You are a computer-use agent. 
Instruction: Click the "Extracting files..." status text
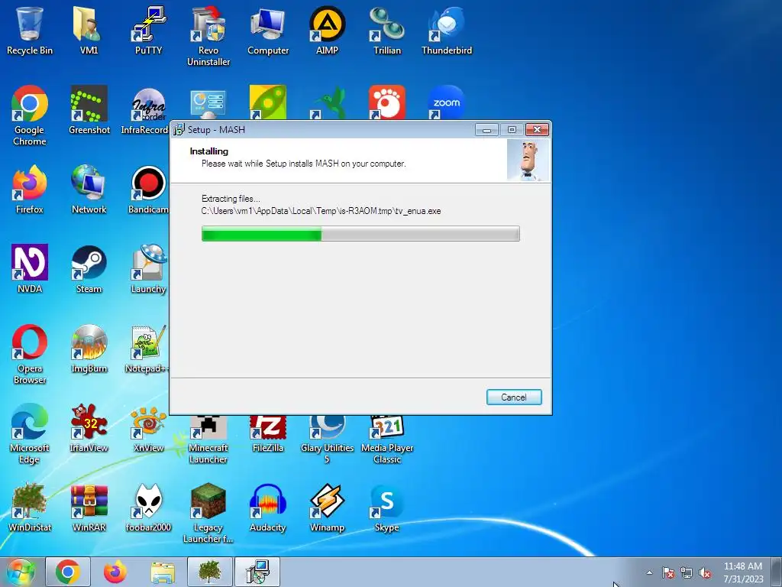(231, 199)
